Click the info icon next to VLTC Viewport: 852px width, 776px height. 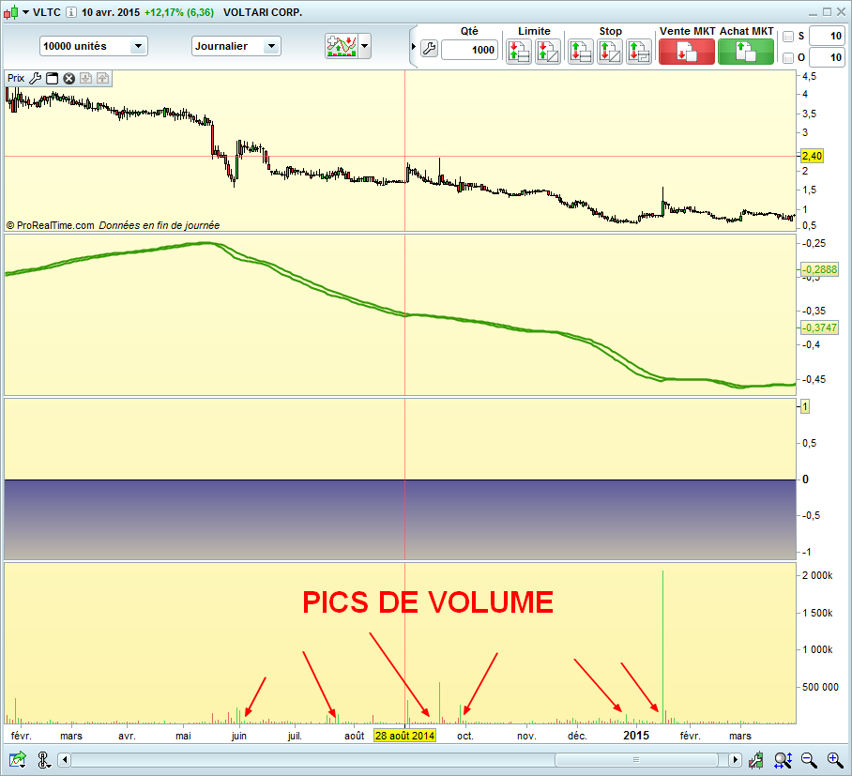click(71, 13)
